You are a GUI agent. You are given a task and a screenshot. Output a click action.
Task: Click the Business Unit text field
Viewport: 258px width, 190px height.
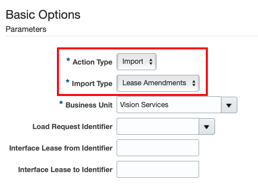point(169,105)
